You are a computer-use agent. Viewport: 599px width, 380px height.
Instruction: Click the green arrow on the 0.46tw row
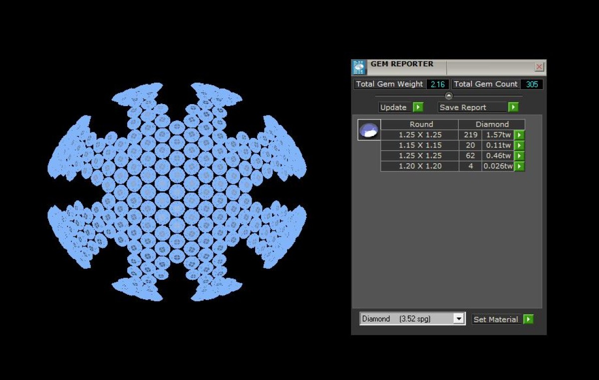(520, 156)
